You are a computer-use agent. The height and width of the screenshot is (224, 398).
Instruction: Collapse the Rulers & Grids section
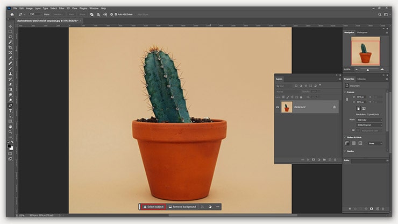[x=346, y=137]
